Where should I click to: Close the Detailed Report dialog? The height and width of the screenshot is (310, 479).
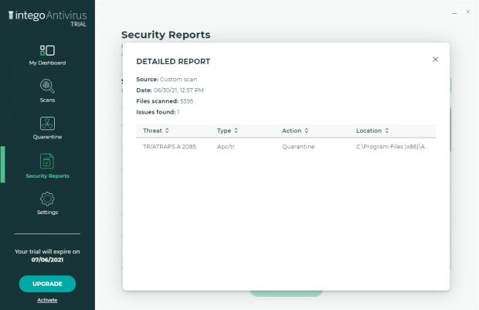click(435, 60)
